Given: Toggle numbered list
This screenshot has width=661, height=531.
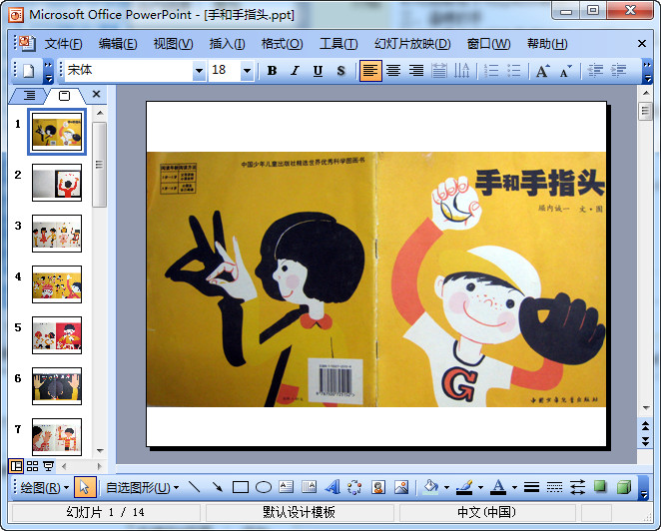Looking at the screenshot, I should [x=491, y=71].
